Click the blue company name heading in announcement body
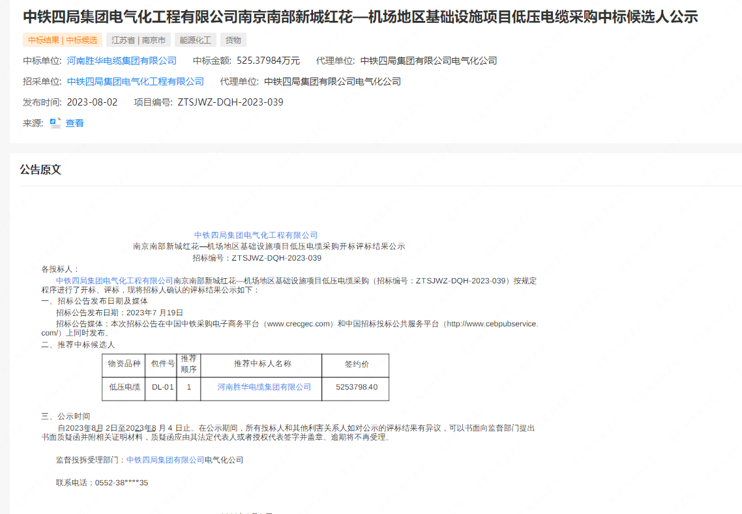 (x=256, y=235)
